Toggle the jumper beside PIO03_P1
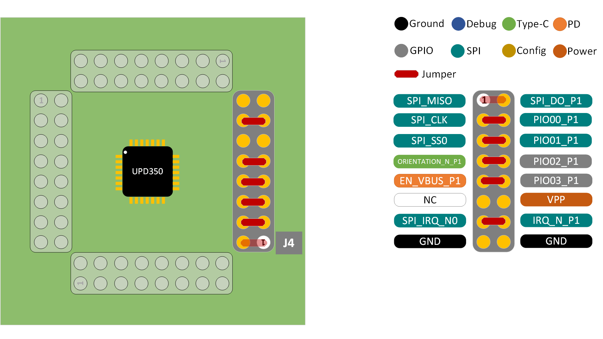603x339 pixels. coord(493,180)
